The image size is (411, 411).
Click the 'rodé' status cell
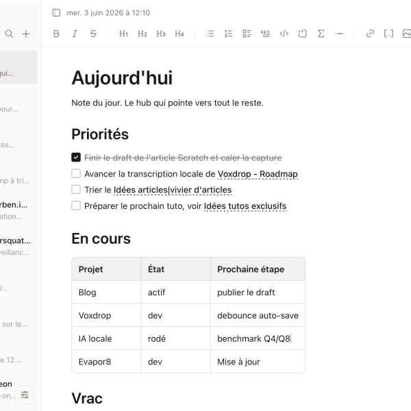(175, 338)
